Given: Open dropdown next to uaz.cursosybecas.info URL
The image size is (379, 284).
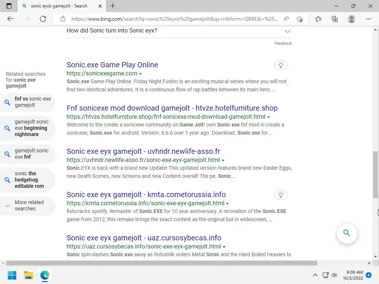Looking at the screenshot, I should [224, 247].
